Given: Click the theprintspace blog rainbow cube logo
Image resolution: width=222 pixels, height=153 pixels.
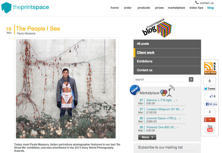Looking at the screenshot, I should point(157,28).
